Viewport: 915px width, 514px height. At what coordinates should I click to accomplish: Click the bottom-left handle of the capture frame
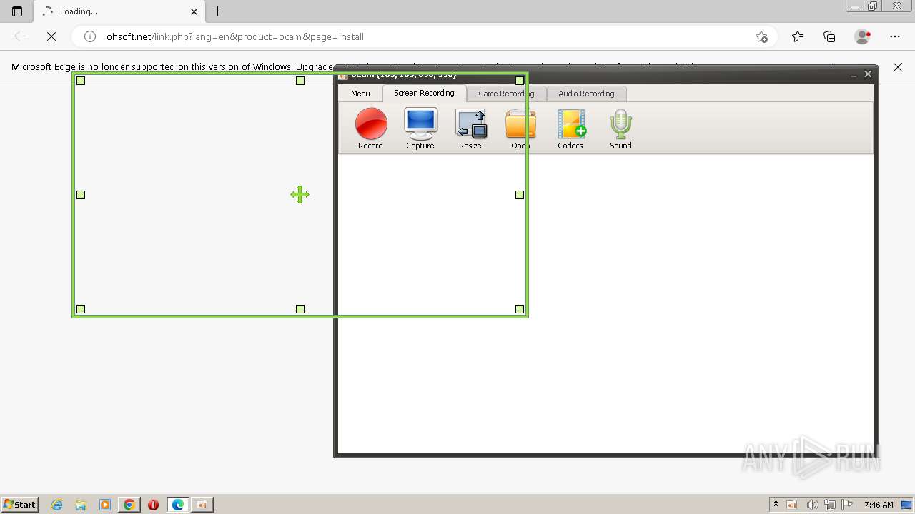pos(81,309)
